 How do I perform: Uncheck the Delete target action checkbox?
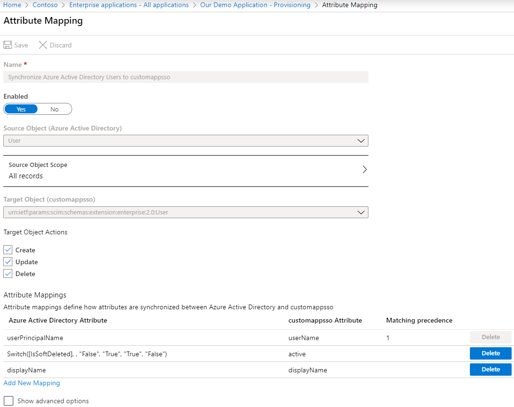8,274
